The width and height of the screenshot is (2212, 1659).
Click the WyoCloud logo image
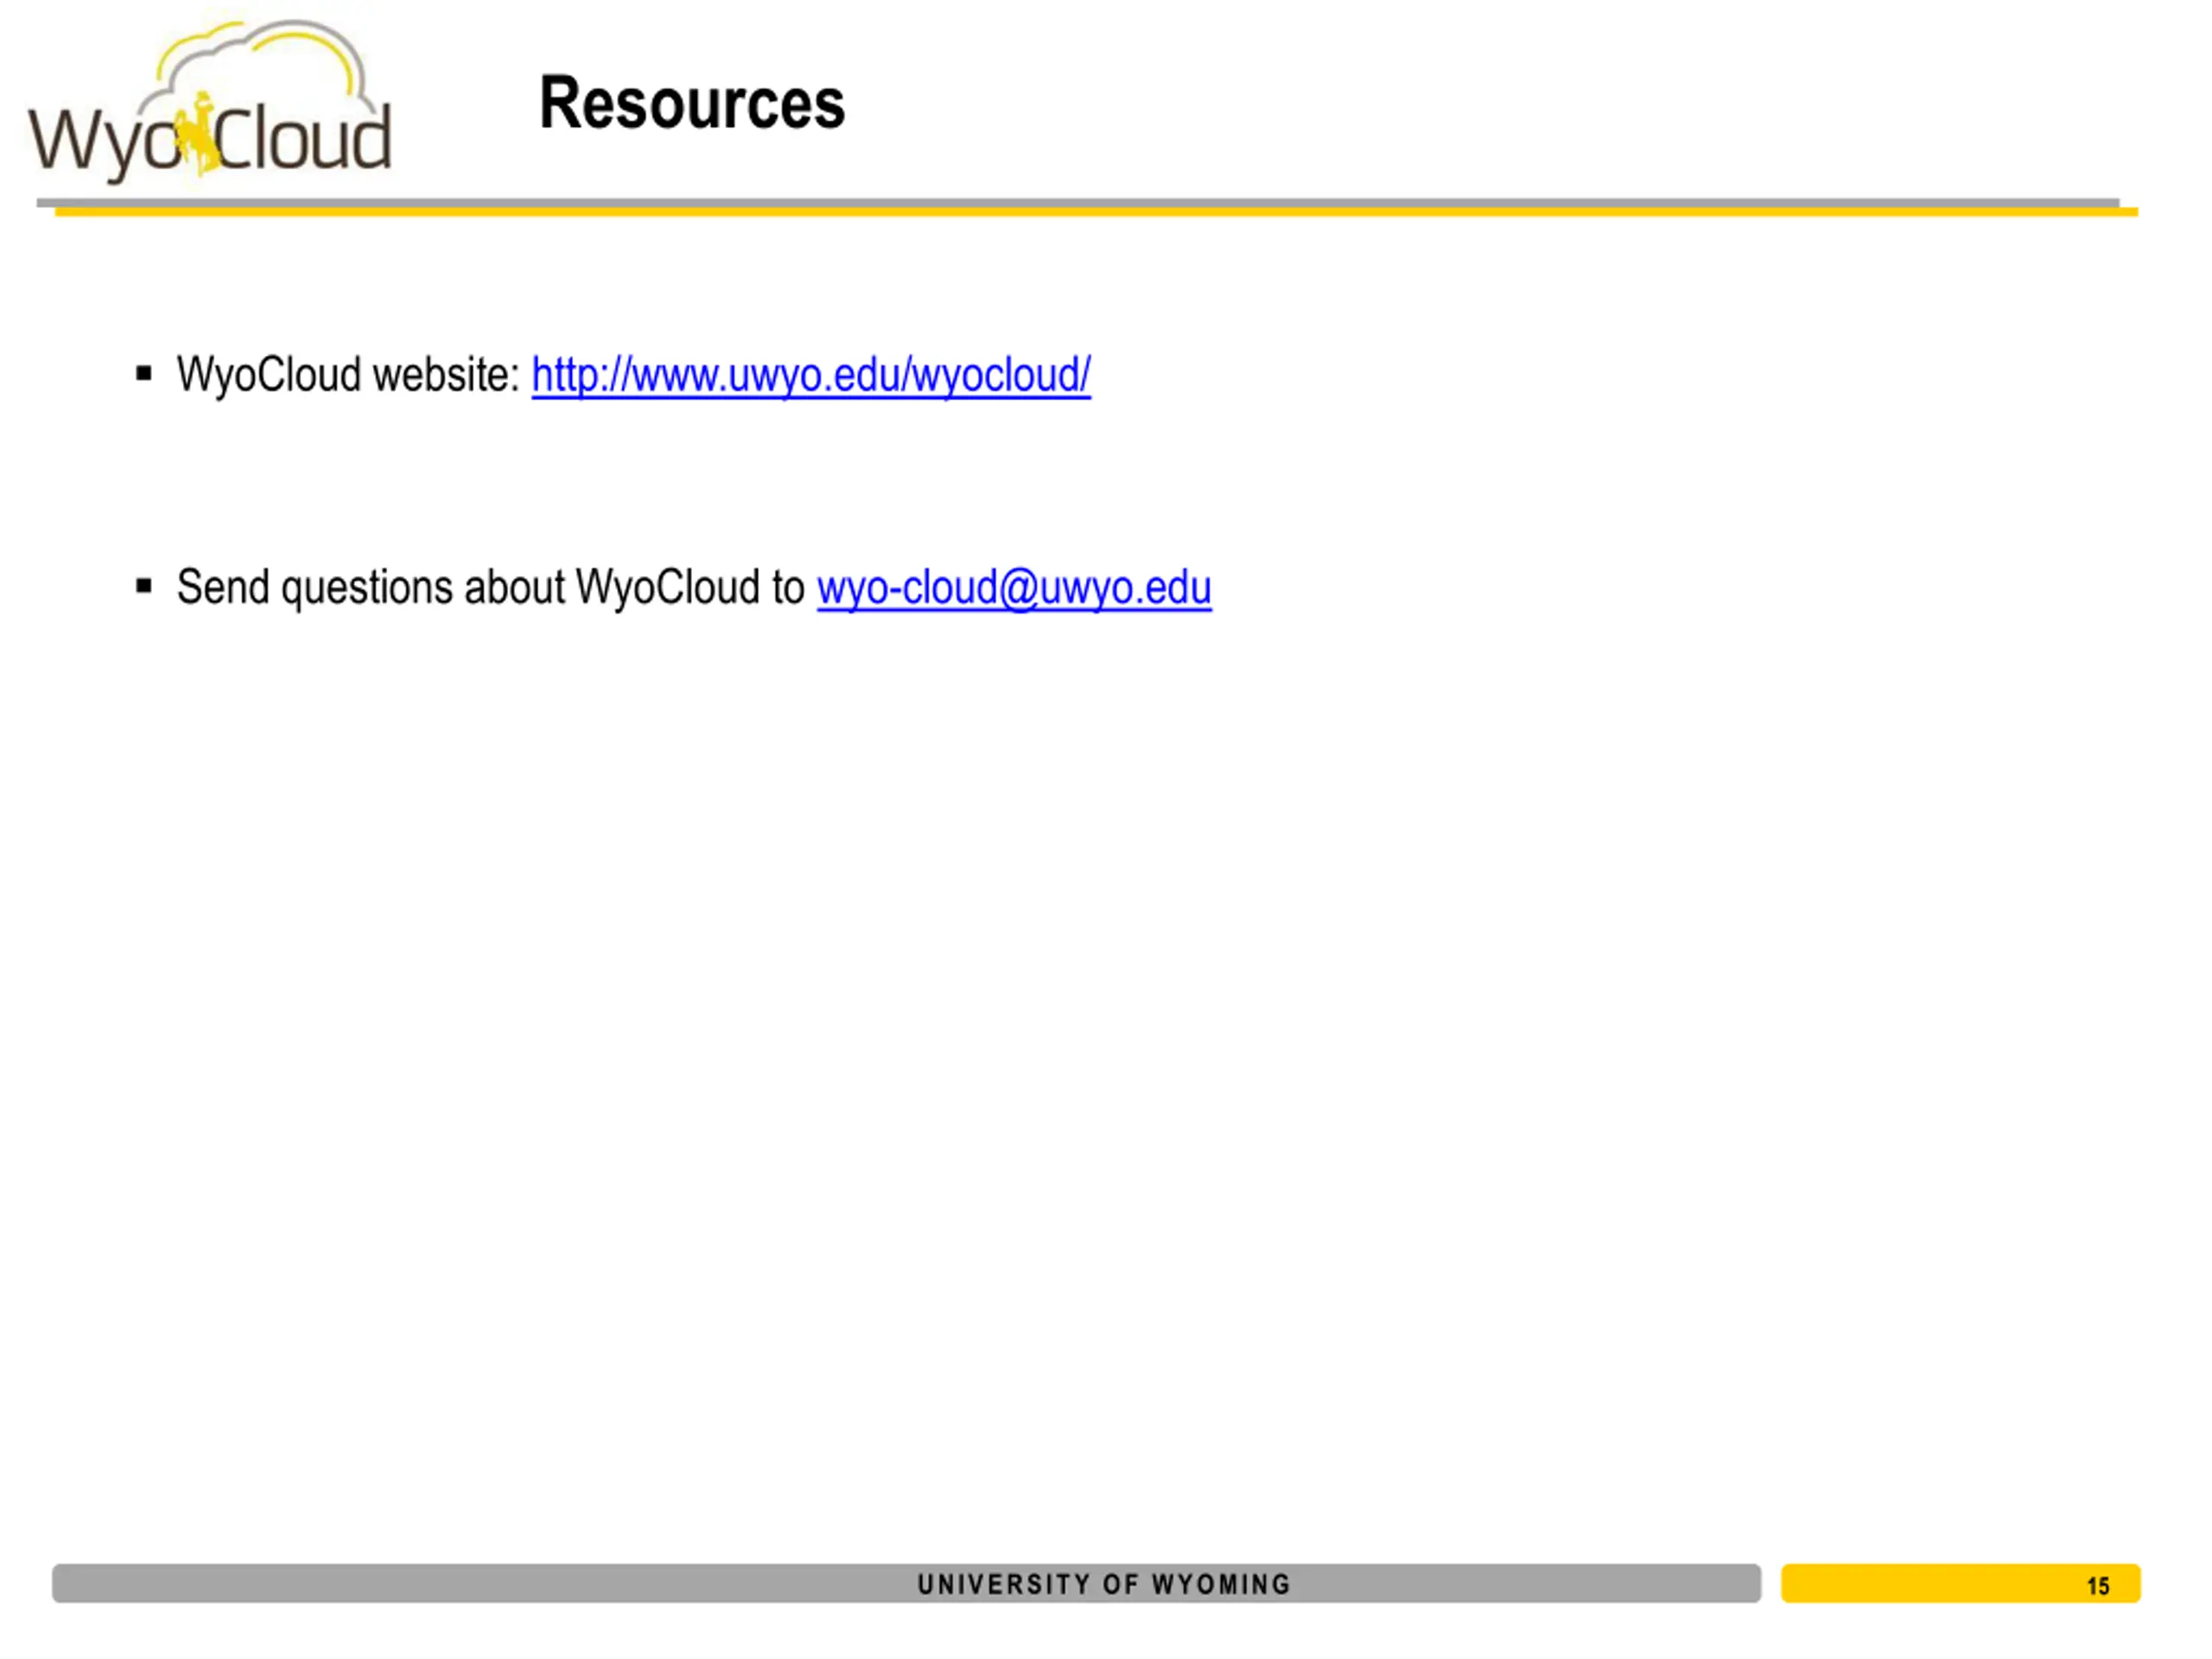[210, 102]
